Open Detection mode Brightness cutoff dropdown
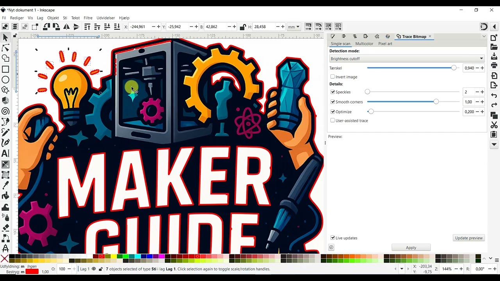 (407, 59)
